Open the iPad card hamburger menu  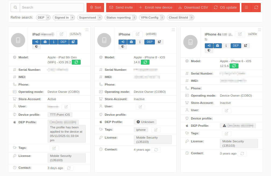[87, 30]
